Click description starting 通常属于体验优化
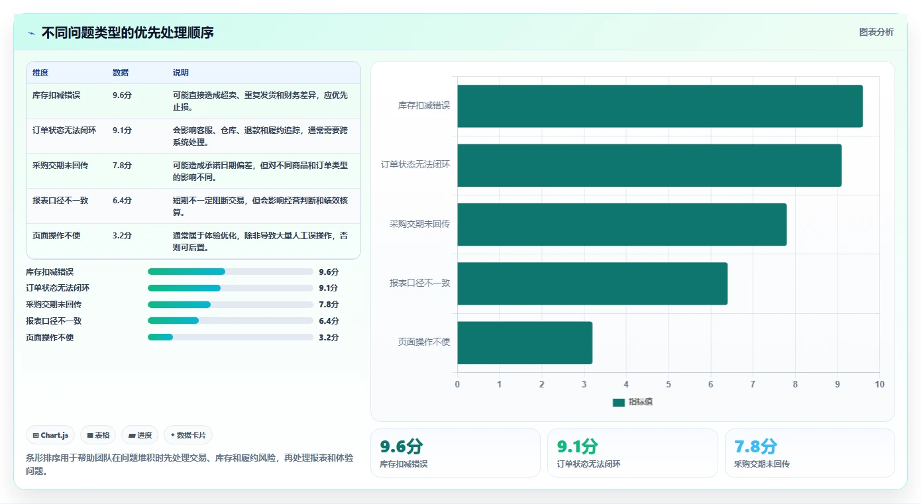The image size is (921, 504). point(260,241)
